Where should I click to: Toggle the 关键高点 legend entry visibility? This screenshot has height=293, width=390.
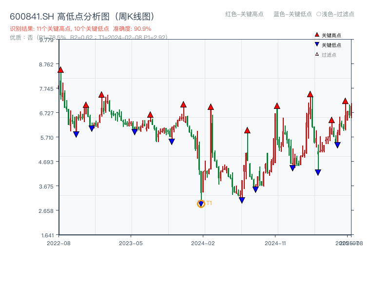pos(327,35)
